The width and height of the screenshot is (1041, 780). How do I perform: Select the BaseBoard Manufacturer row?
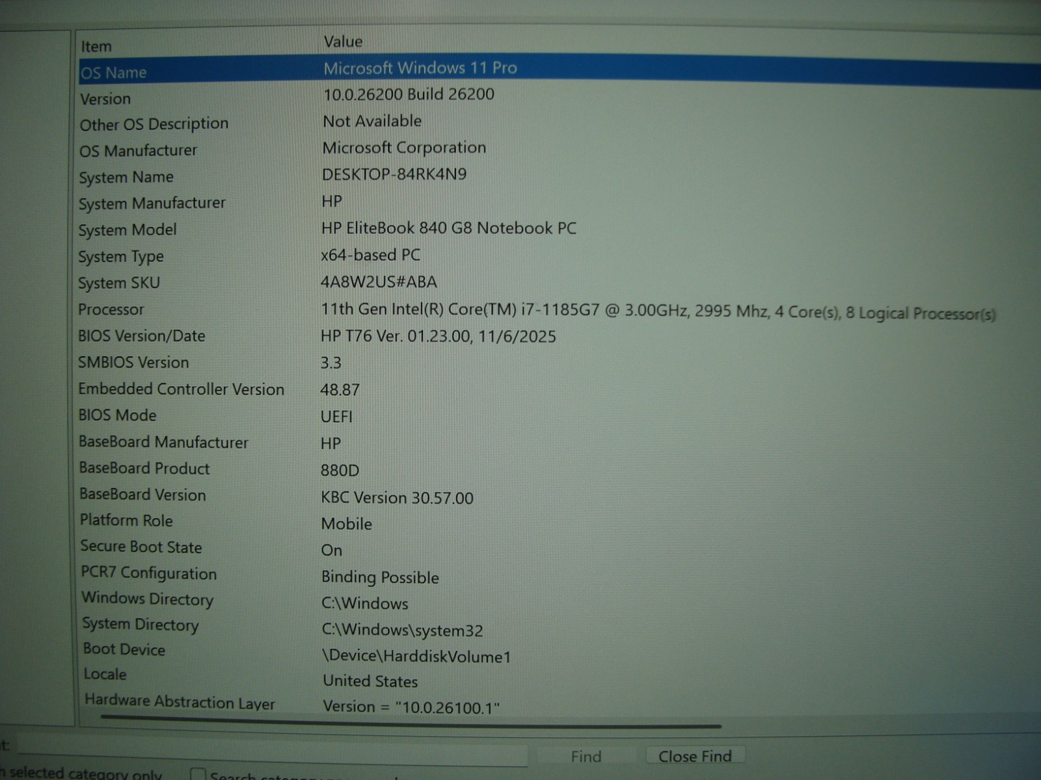(558, 443)
